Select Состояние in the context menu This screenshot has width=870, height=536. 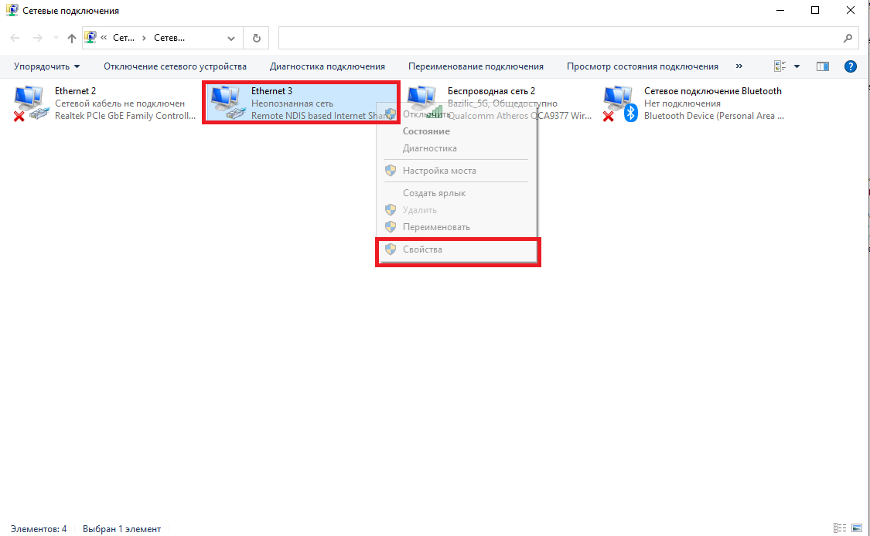tap(425, 131)
